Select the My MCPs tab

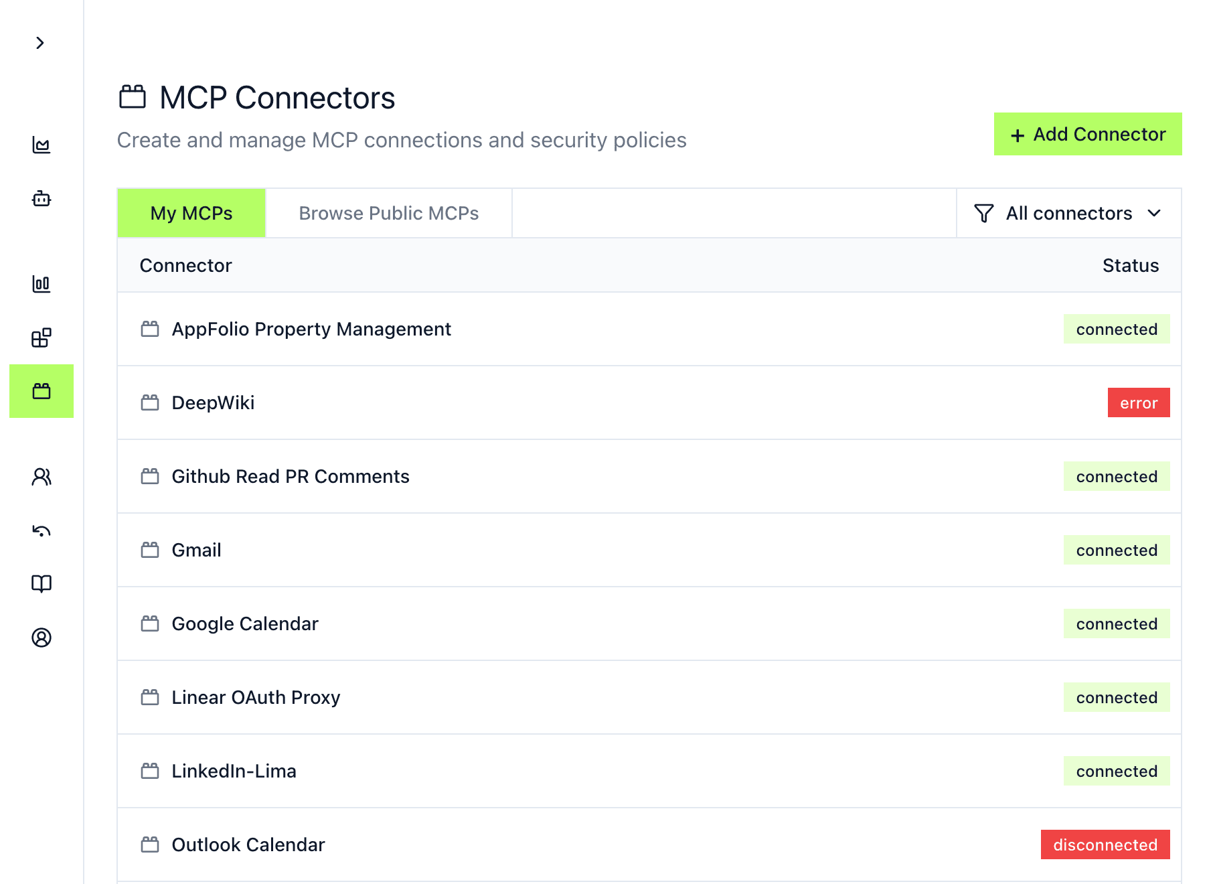[191, 213]
